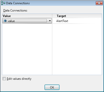
Task: Click divider between Value and Target headers
Action: tap(52, 16)
